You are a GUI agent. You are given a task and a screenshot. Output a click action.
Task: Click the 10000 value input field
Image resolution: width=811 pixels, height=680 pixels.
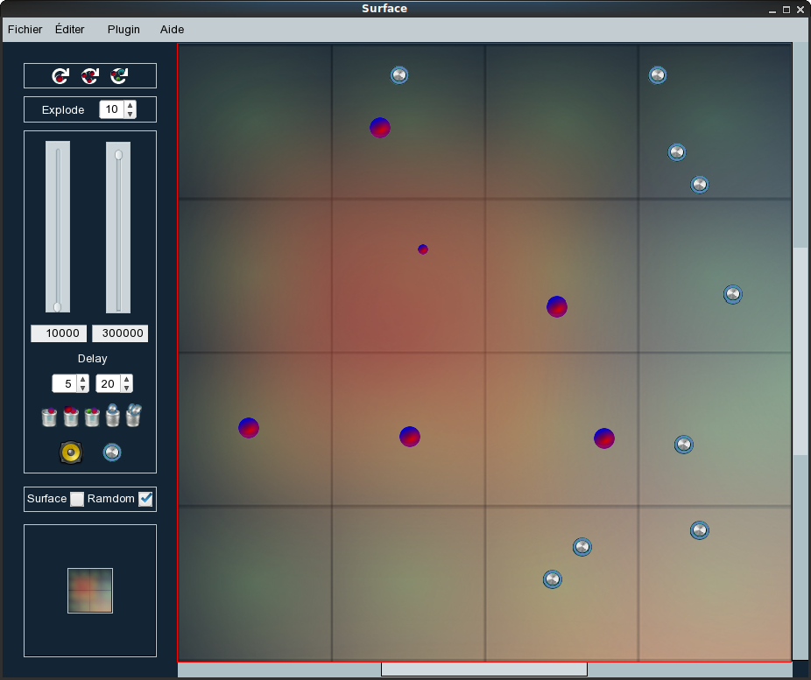pos(59,333)
